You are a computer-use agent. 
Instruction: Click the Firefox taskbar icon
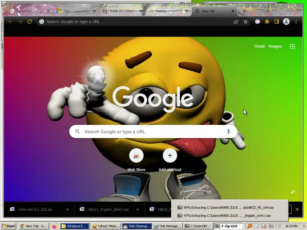tap(54, 226)
